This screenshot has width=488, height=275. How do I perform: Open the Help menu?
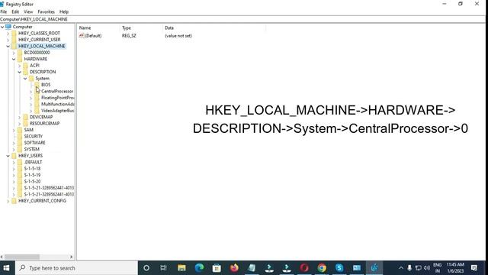64,12
